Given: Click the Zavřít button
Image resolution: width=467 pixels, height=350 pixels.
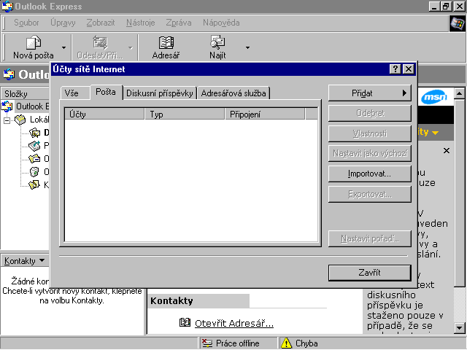Looking at the screenshot, I should 370,273.
